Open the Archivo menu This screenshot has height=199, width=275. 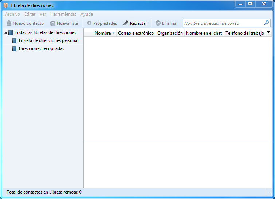[12, 14]
